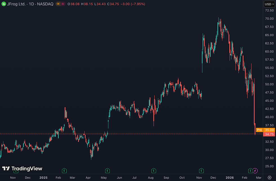Click the 2026 label on time axis
Viewport: 276px width, 181px height.
230,178
